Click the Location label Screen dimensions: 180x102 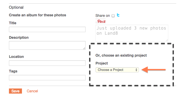(16, 57)
